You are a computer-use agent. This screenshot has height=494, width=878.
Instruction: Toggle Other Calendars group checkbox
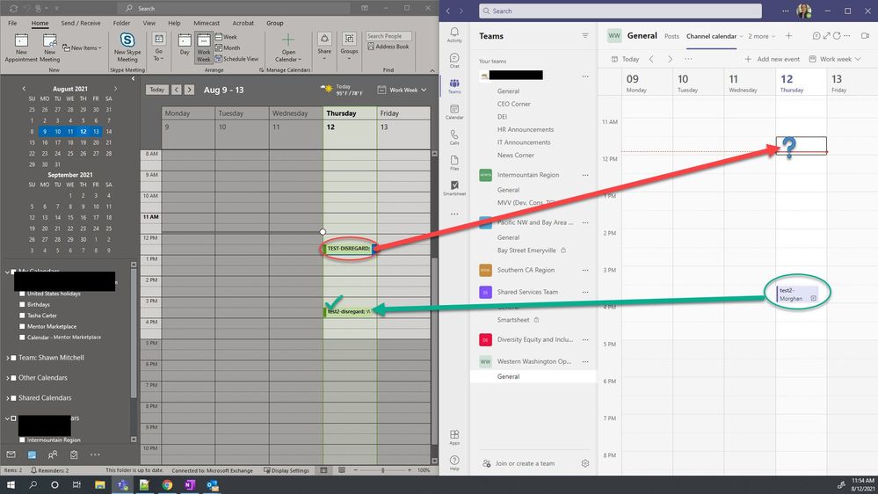click(x=13, y=377)
